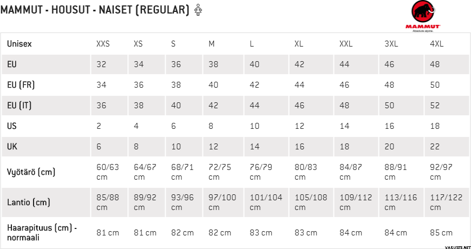Click the 60/63 cm waist cell
Image resolution: width=471 pixels, height=249 pixels.
(109, 172)
